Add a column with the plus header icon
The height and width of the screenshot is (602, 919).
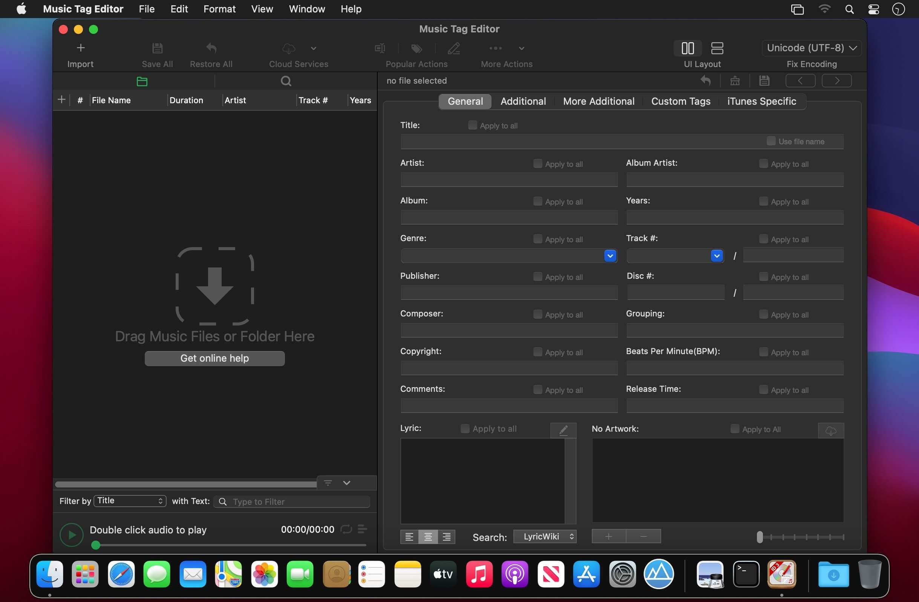pos(61,99)
